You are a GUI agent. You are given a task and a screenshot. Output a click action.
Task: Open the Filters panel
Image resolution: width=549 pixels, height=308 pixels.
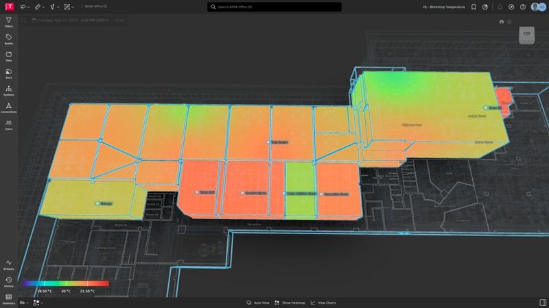click(x=9, y=22)
